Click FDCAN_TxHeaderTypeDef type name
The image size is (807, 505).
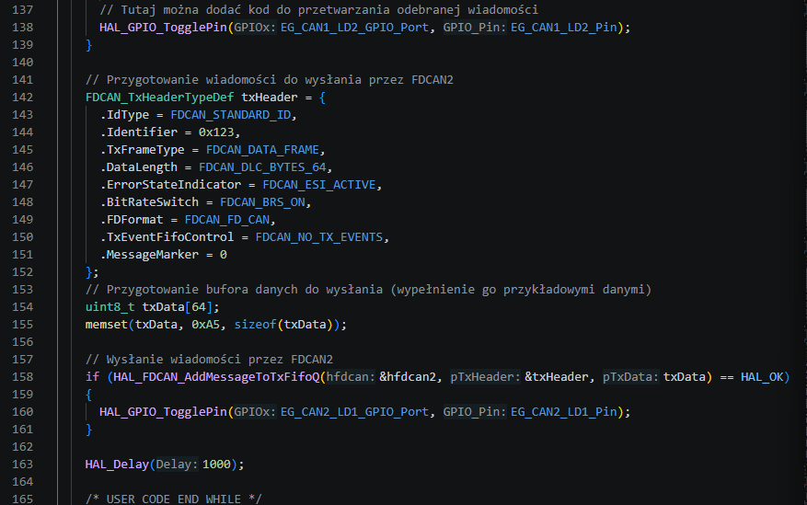tap(159, 98)
